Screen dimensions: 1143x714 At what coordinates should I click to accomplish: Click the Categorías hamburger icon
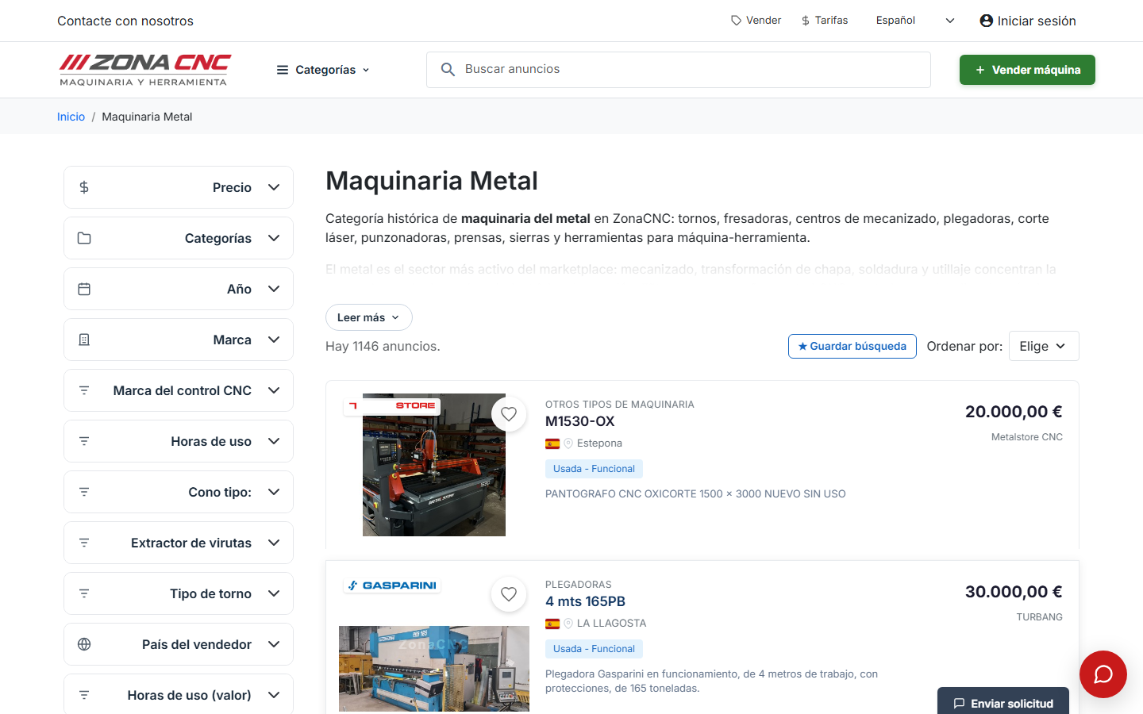point(283,70)
